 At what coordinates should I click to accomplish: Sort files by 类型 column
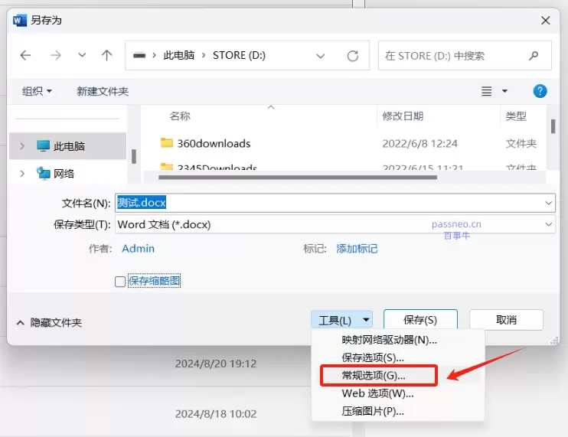coord(516,116)
